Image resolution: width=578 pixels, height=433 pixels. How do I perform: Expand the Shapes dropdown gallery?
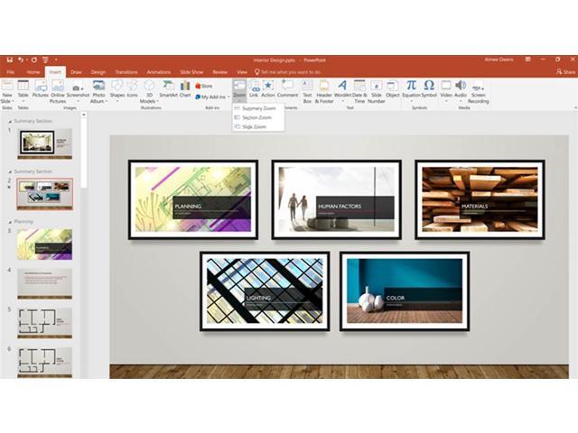point(117,88)
